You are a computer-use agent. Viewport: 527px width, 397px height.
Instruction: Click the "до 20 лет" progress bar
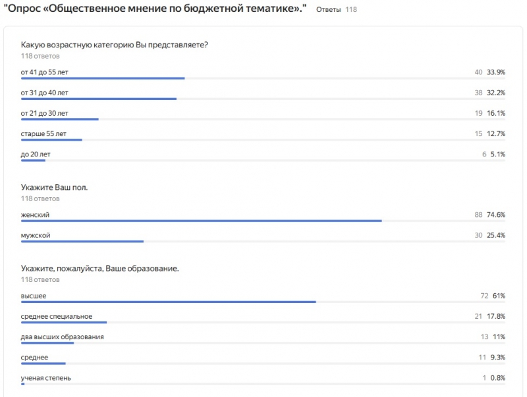coord(33,160)
